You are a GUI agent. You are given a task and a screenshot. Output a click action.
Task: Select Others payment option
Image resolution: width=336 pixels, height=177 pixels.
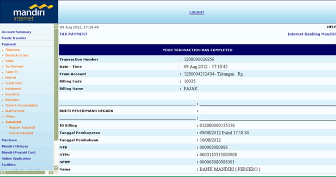pyautogui.click(x=10, y=117)
